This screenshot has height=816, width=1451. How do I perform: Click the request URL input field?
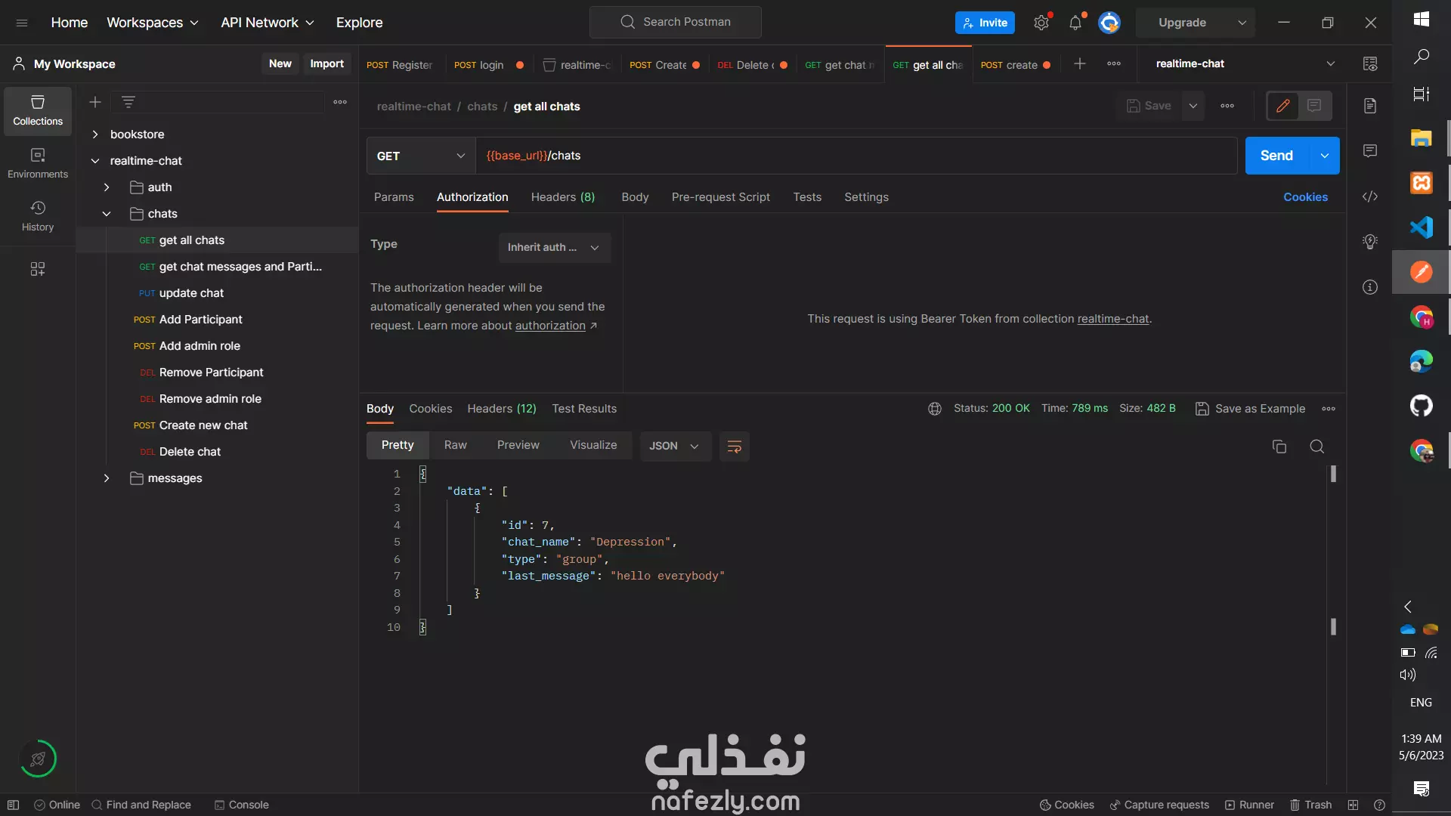(856, 156)
